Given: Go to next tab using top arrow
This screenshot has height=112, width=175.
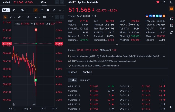Looking at the screenshot, I should pyautogui.click(x=62, y=2).
